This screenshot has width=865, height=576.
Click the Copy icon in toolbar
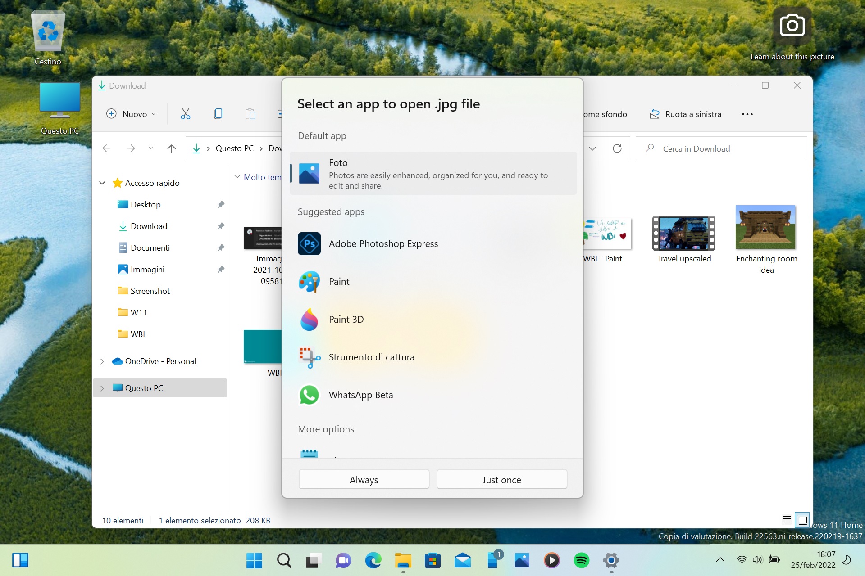pyautogui.click(x=218, y=114)
